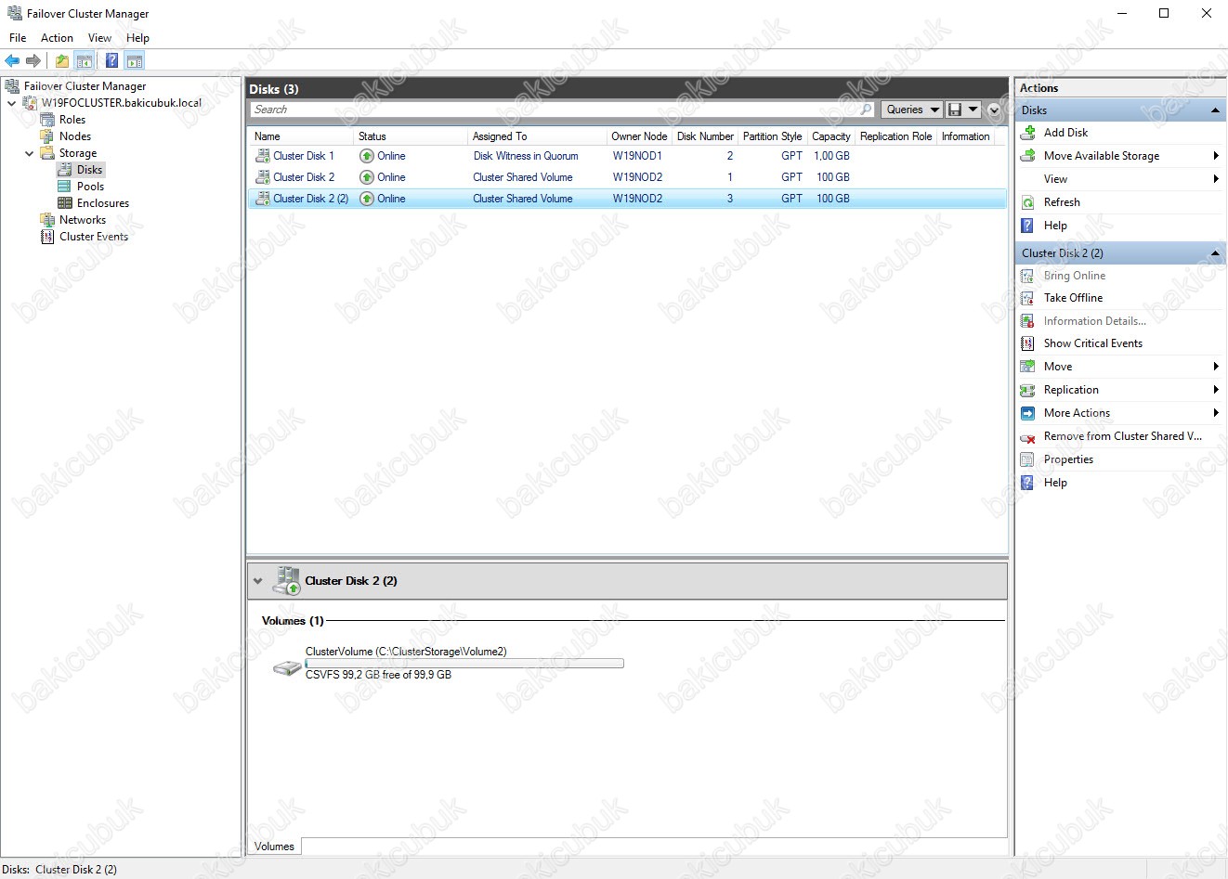Open Properties from the Actions pane
This screenshot has height=879, width=1228.
1068,459
